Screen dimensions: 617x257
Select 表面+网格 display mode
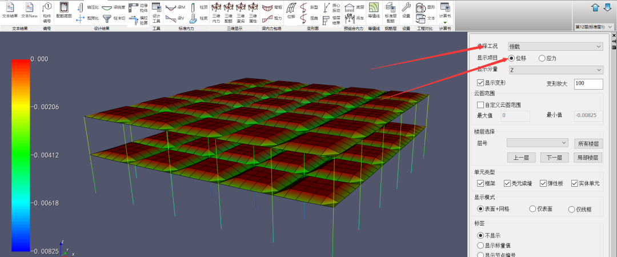[480, 208]
